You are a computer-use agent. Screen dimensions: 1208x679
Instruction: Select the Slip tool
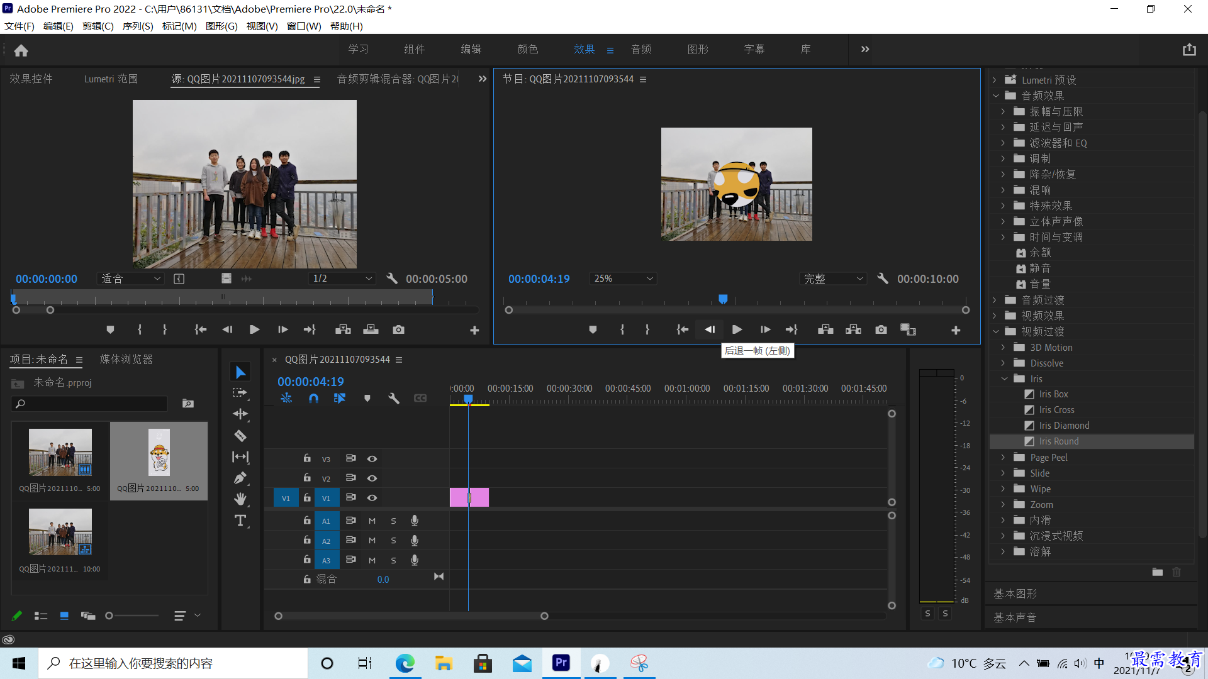240,456
